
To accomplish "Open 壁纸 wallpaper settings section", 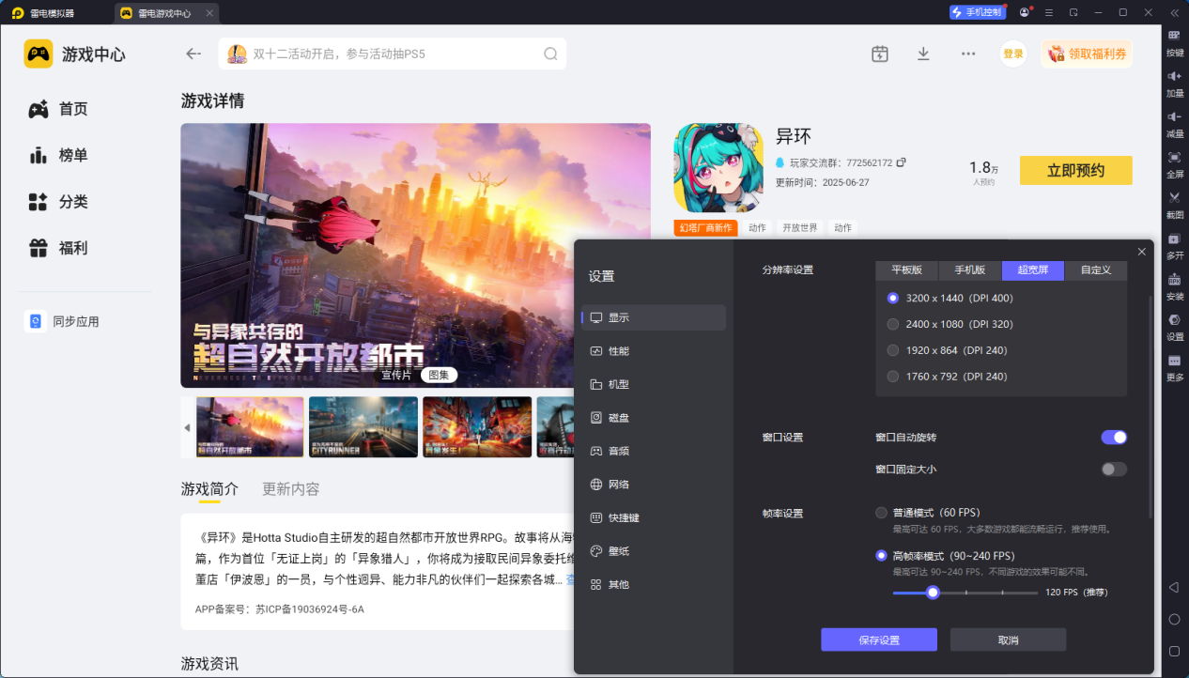I will (x=654, y=551).
